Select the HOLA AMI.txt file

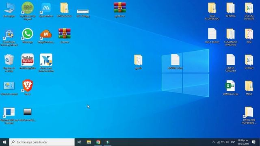click(212, 34)
